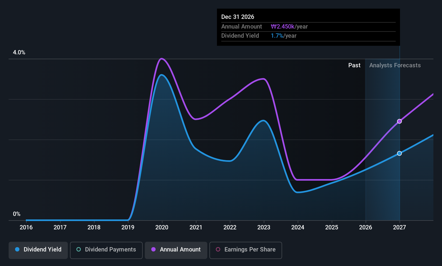Click the Past label
Screen dimensions: 442x266
point(354,65)
